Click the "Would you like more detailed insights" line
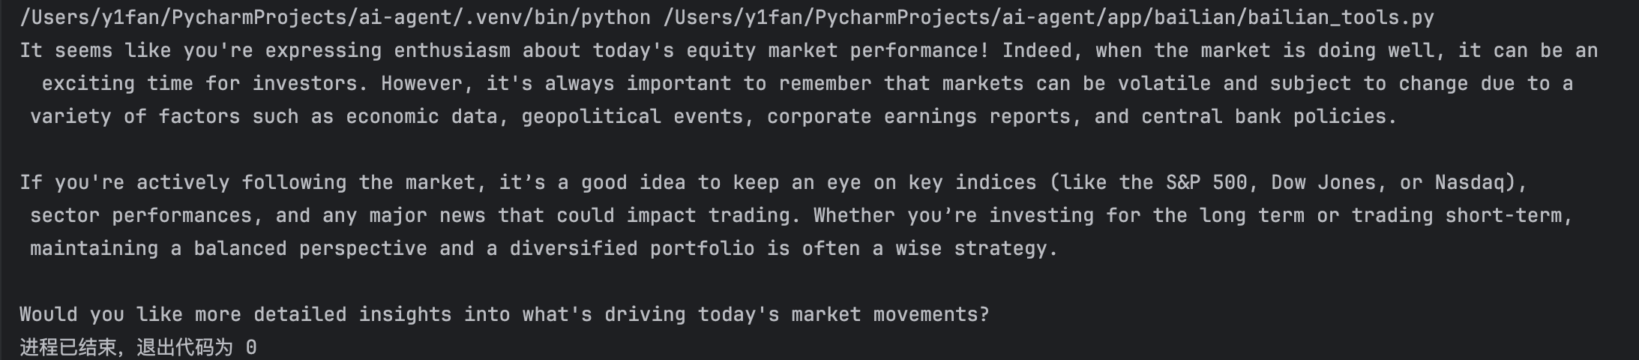 (504, 314)
